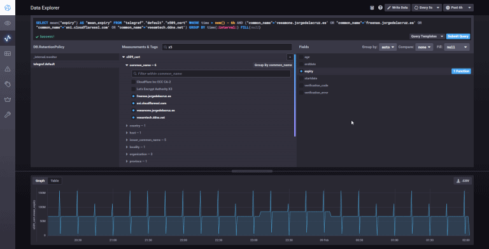Select the age field

pos(301,57)
